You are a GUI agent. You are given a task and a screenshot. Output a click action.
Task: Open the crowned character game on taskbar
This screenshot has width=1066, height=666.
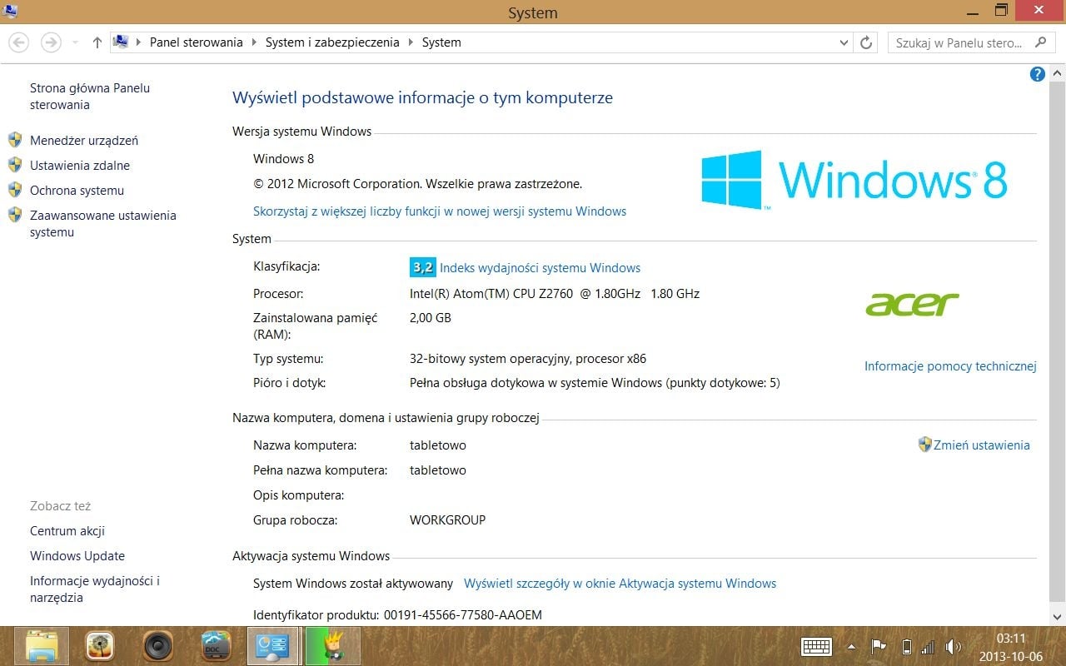tap(332, 646)
